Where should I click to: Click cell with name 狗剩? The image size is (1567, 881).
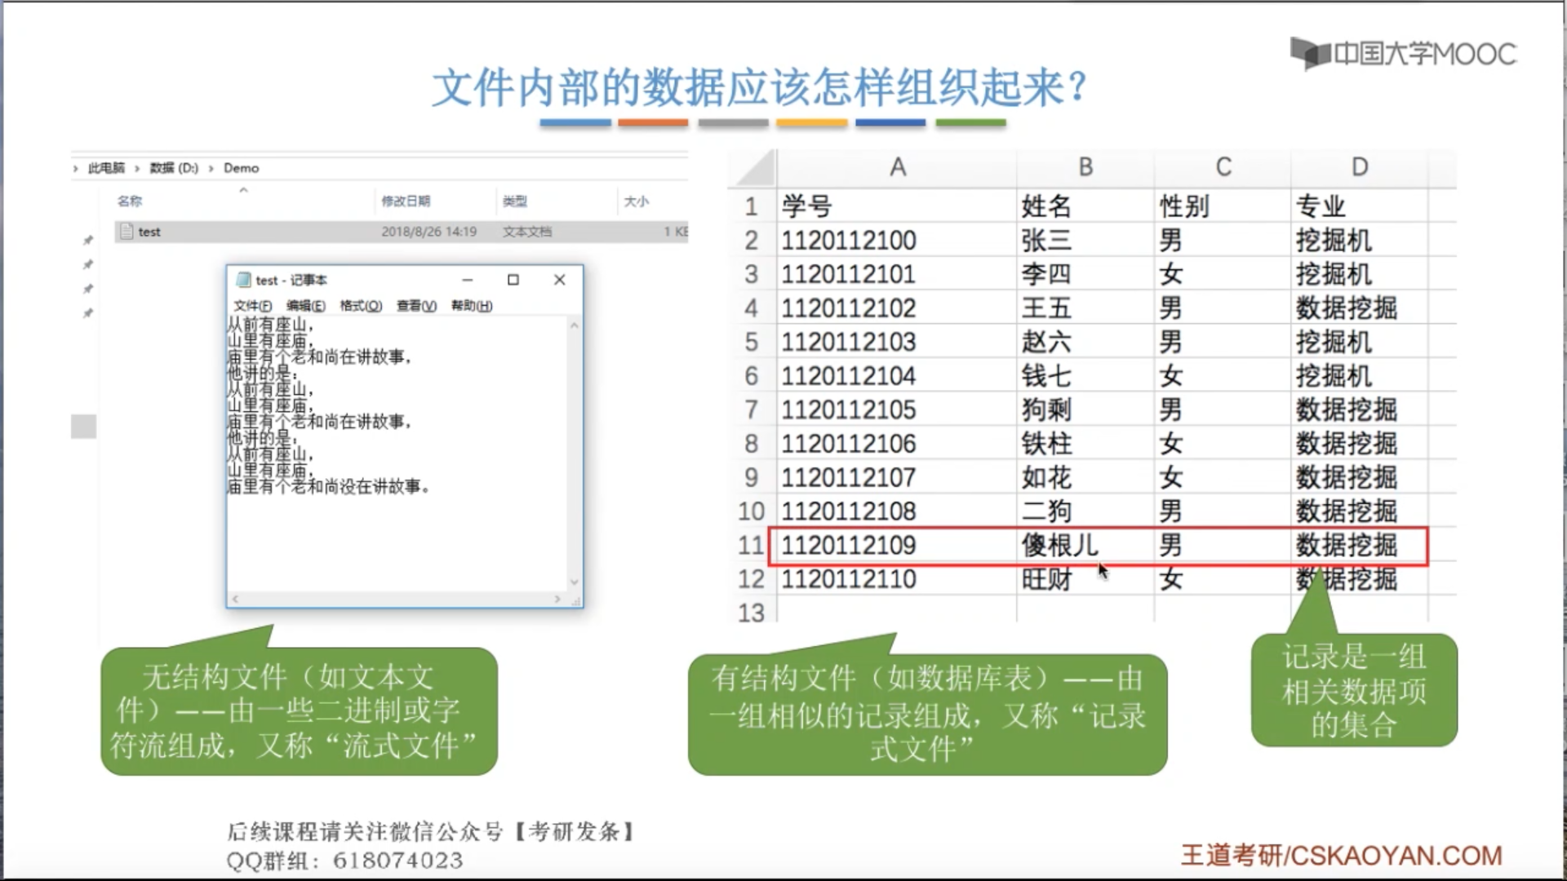(1085, 410)
